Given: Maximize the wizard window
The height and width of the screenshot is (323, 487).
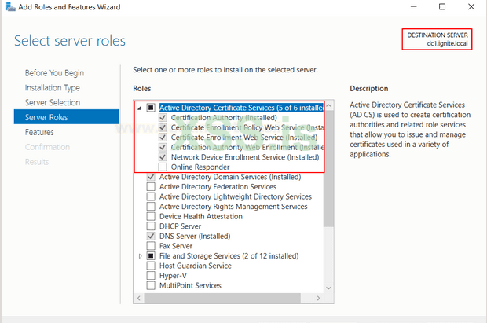Looking at the screenshot, I should tap(442, 6).
